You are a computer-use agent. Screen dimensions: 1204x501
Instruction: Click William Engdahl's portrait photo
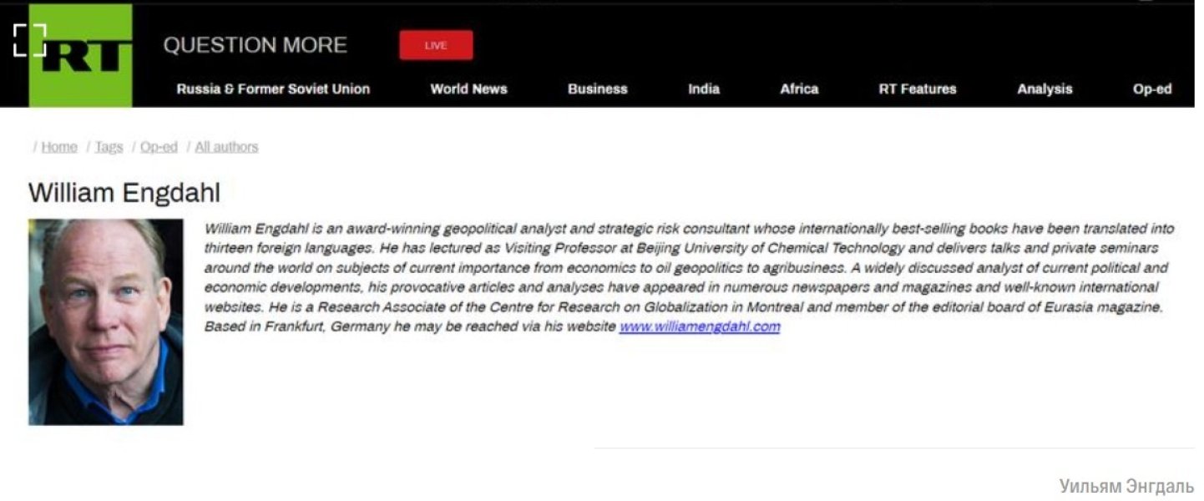click(x=106, y=321)
